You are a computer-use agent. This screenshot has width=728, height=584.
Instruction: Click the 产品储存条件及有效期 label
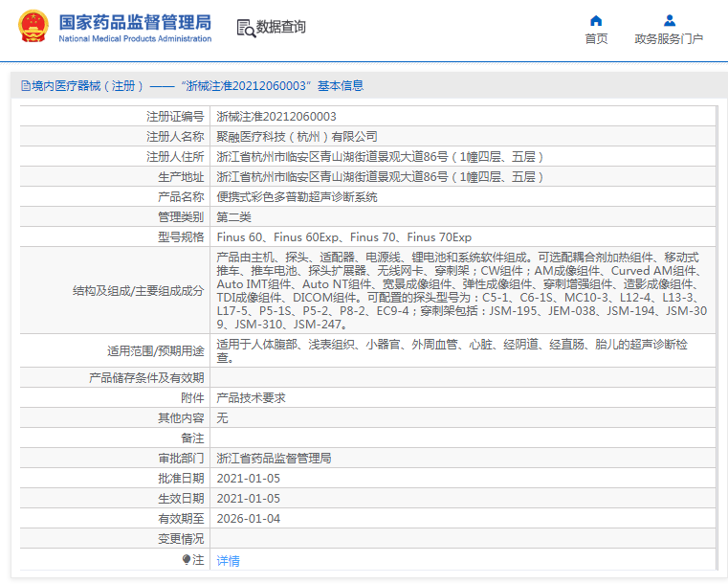(x=146, y=378)
